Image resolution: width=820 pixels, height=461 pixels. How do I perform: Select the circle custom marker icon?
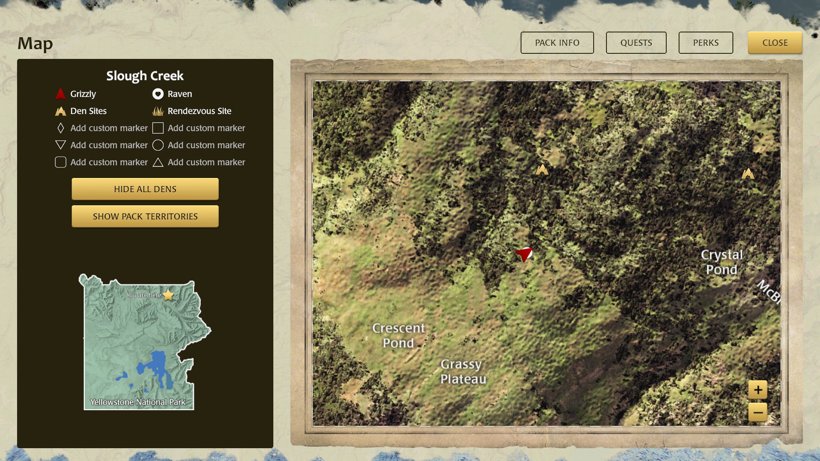tap(158, 145)
